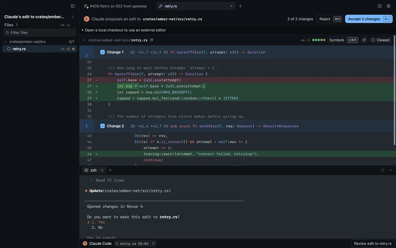This screenshot has width=396, height=248.
Task: Copy the 'Opened changes in Revue' message
Action: (x=142, y=206)
